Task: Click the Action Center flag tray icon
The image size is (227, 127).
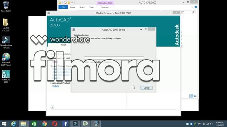Action: pyautogui.click(x=199, y=124)
